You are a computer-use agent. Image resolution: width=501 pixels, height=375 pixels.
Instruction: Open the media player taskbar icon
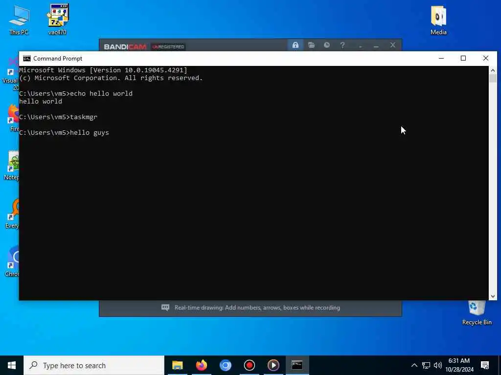[x=273, y=365]
